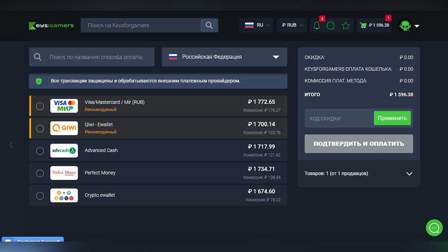The image size is (448, 252).
Task: Open the green live chat bubble
Action: point(434,227)
